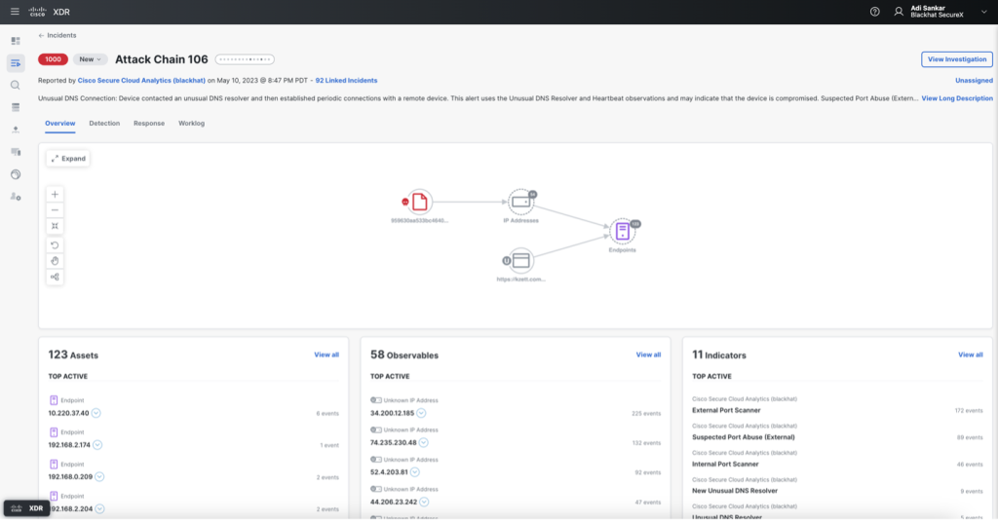
Task: Toggle the icon beside 34.200.12.185 label
Action: pos(376,400)
